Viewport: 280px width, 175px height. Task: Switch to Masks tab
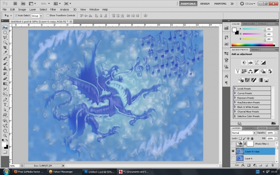tap(255, 49)
